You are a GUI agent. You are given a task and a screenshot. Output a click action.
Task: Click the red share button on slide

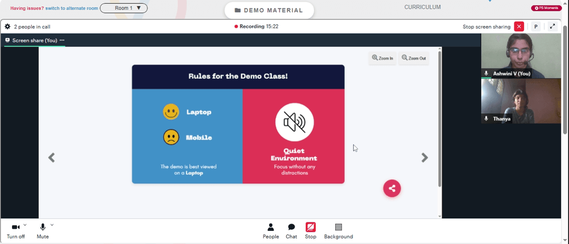click(x=392, y=188)
